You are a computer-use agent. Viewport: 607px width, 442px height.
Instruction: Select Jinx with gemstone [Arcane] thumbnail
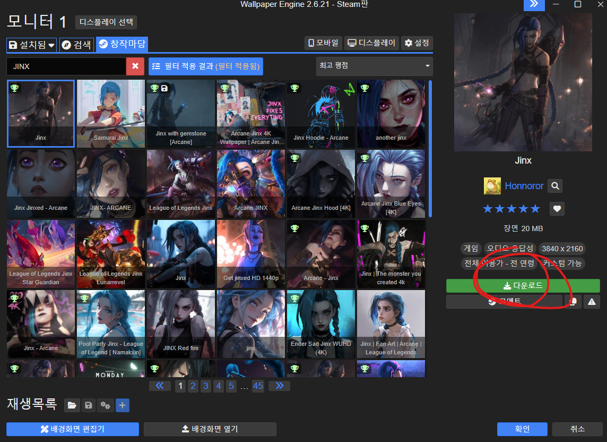click(181, 114)
